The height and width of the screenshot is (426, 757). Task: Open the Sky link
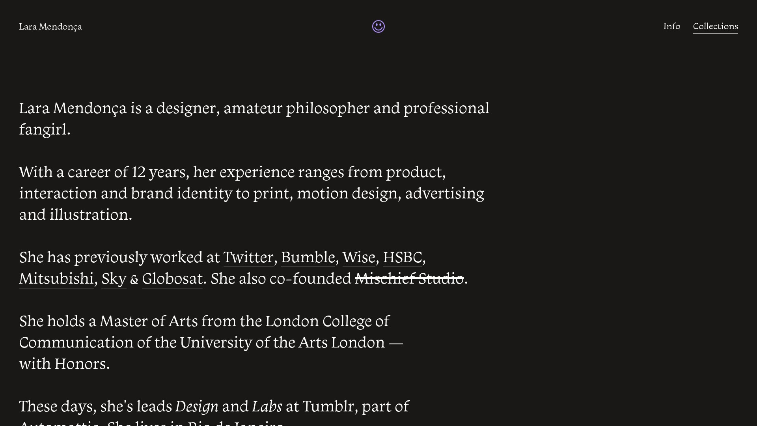tap(114, 279)
